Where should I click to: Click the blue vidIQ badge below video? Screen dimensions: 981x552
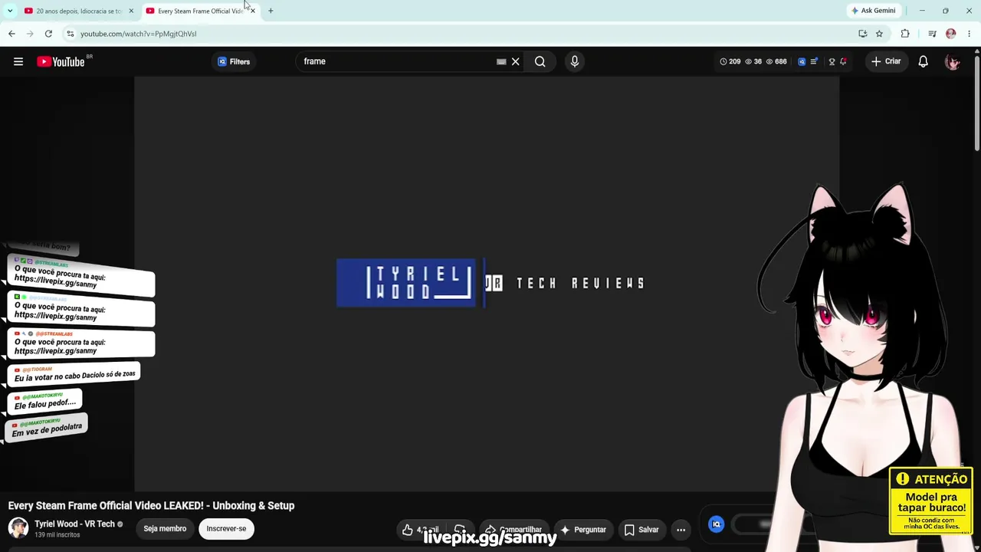[x=717, y=524]
